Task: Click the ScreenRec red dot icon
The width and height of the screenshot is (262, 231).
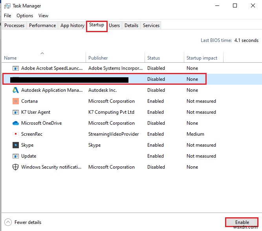Action: tap(16, 134)
